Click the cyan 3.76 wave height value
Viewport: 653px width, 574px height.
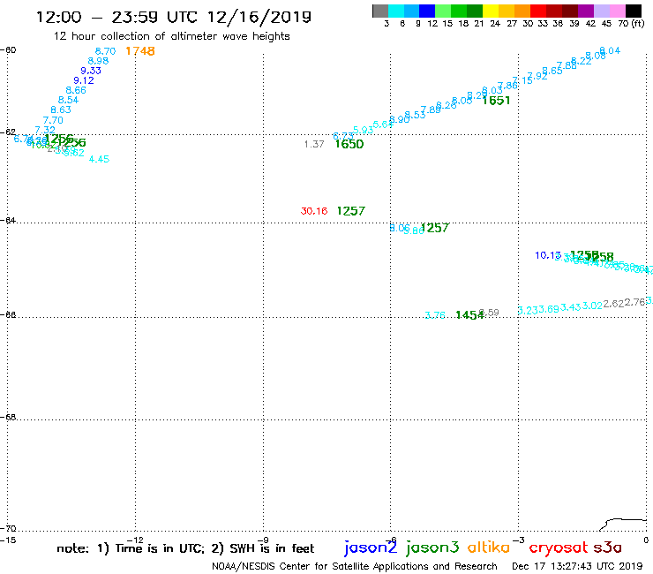[x=435, y=315]
